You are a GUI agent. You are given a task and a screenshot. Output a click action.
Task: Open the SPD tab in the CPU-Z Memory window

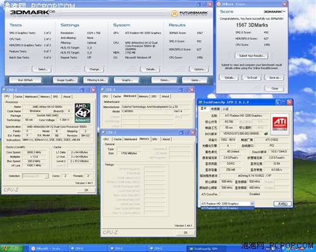tap(155, 139)
